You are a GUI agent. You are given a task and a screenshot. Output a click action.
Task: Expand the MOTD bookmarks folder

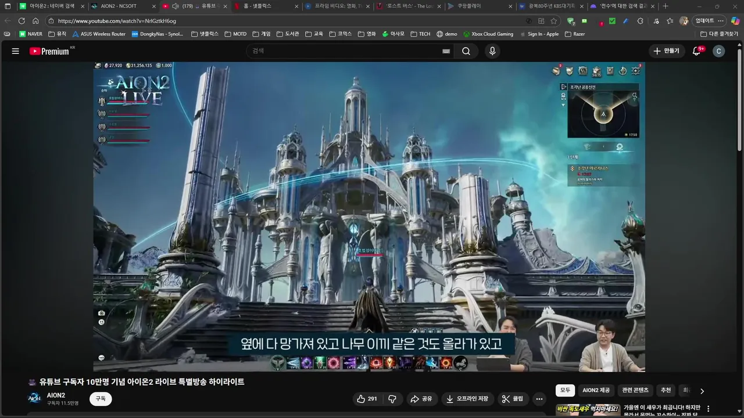coord(235,34)
